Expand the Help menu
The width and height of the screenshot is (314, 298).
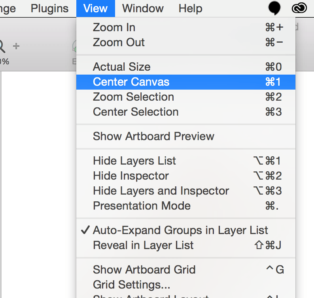(190, 8)
